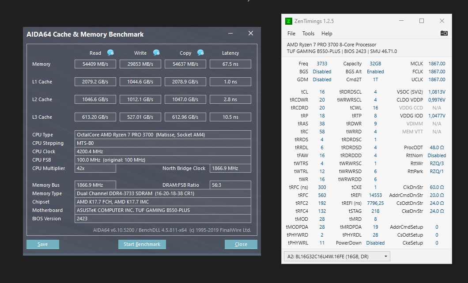Screen dimensions: 468x283
Task: Click the BGS Alt Enabled value
Action: [375, 72]
